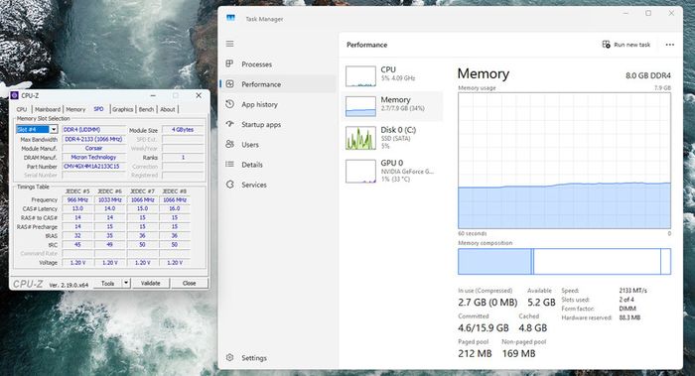Click Validate button in CPU-Z
The width and height of the screenshot is (695, 376).
click(151, 284)
